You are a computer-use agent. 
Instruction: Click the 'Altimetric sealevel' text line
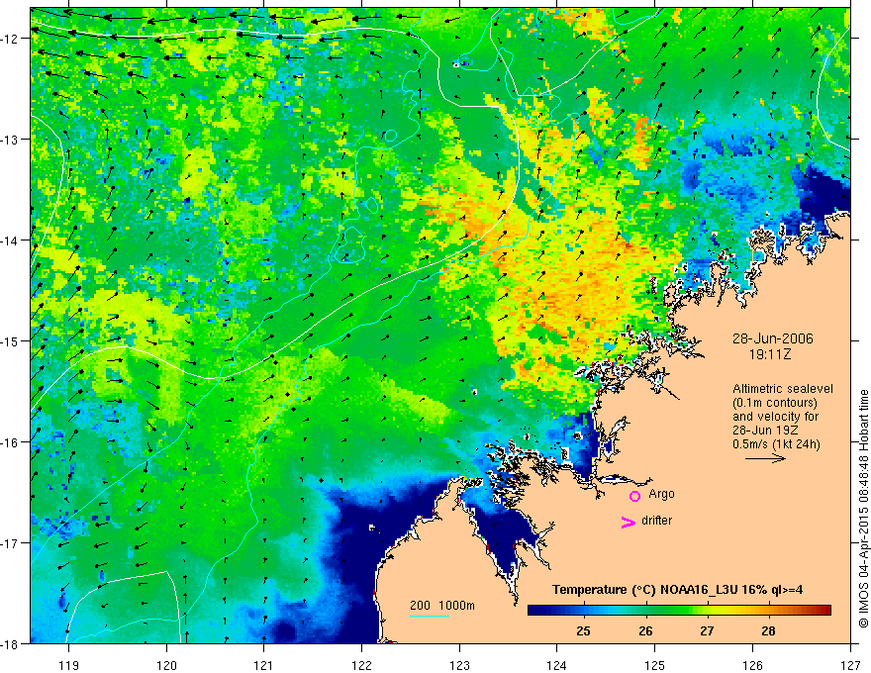pyautogui.click(x=783, y=389)
